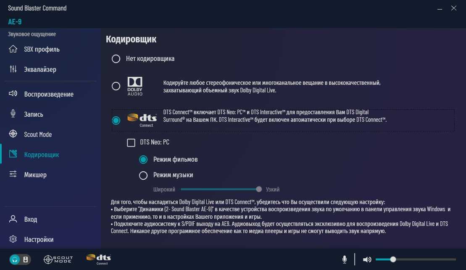Select the 'Нет кодировщика' radio button

[x=116, y=59]
